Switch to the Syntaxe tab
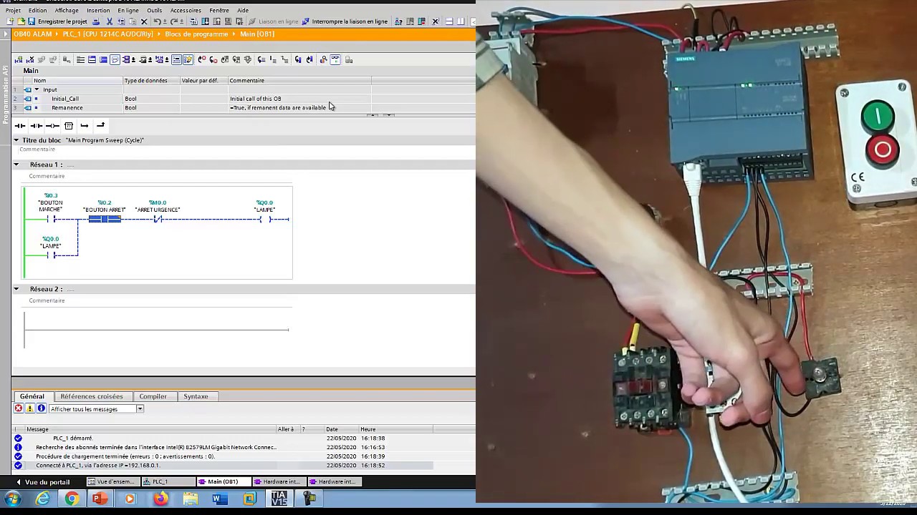Screen dimensions: 917x515 point(196,396)
